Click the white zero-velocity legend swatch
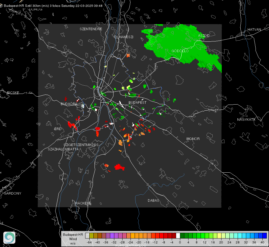The image size is (269, 247). [178, 235]
